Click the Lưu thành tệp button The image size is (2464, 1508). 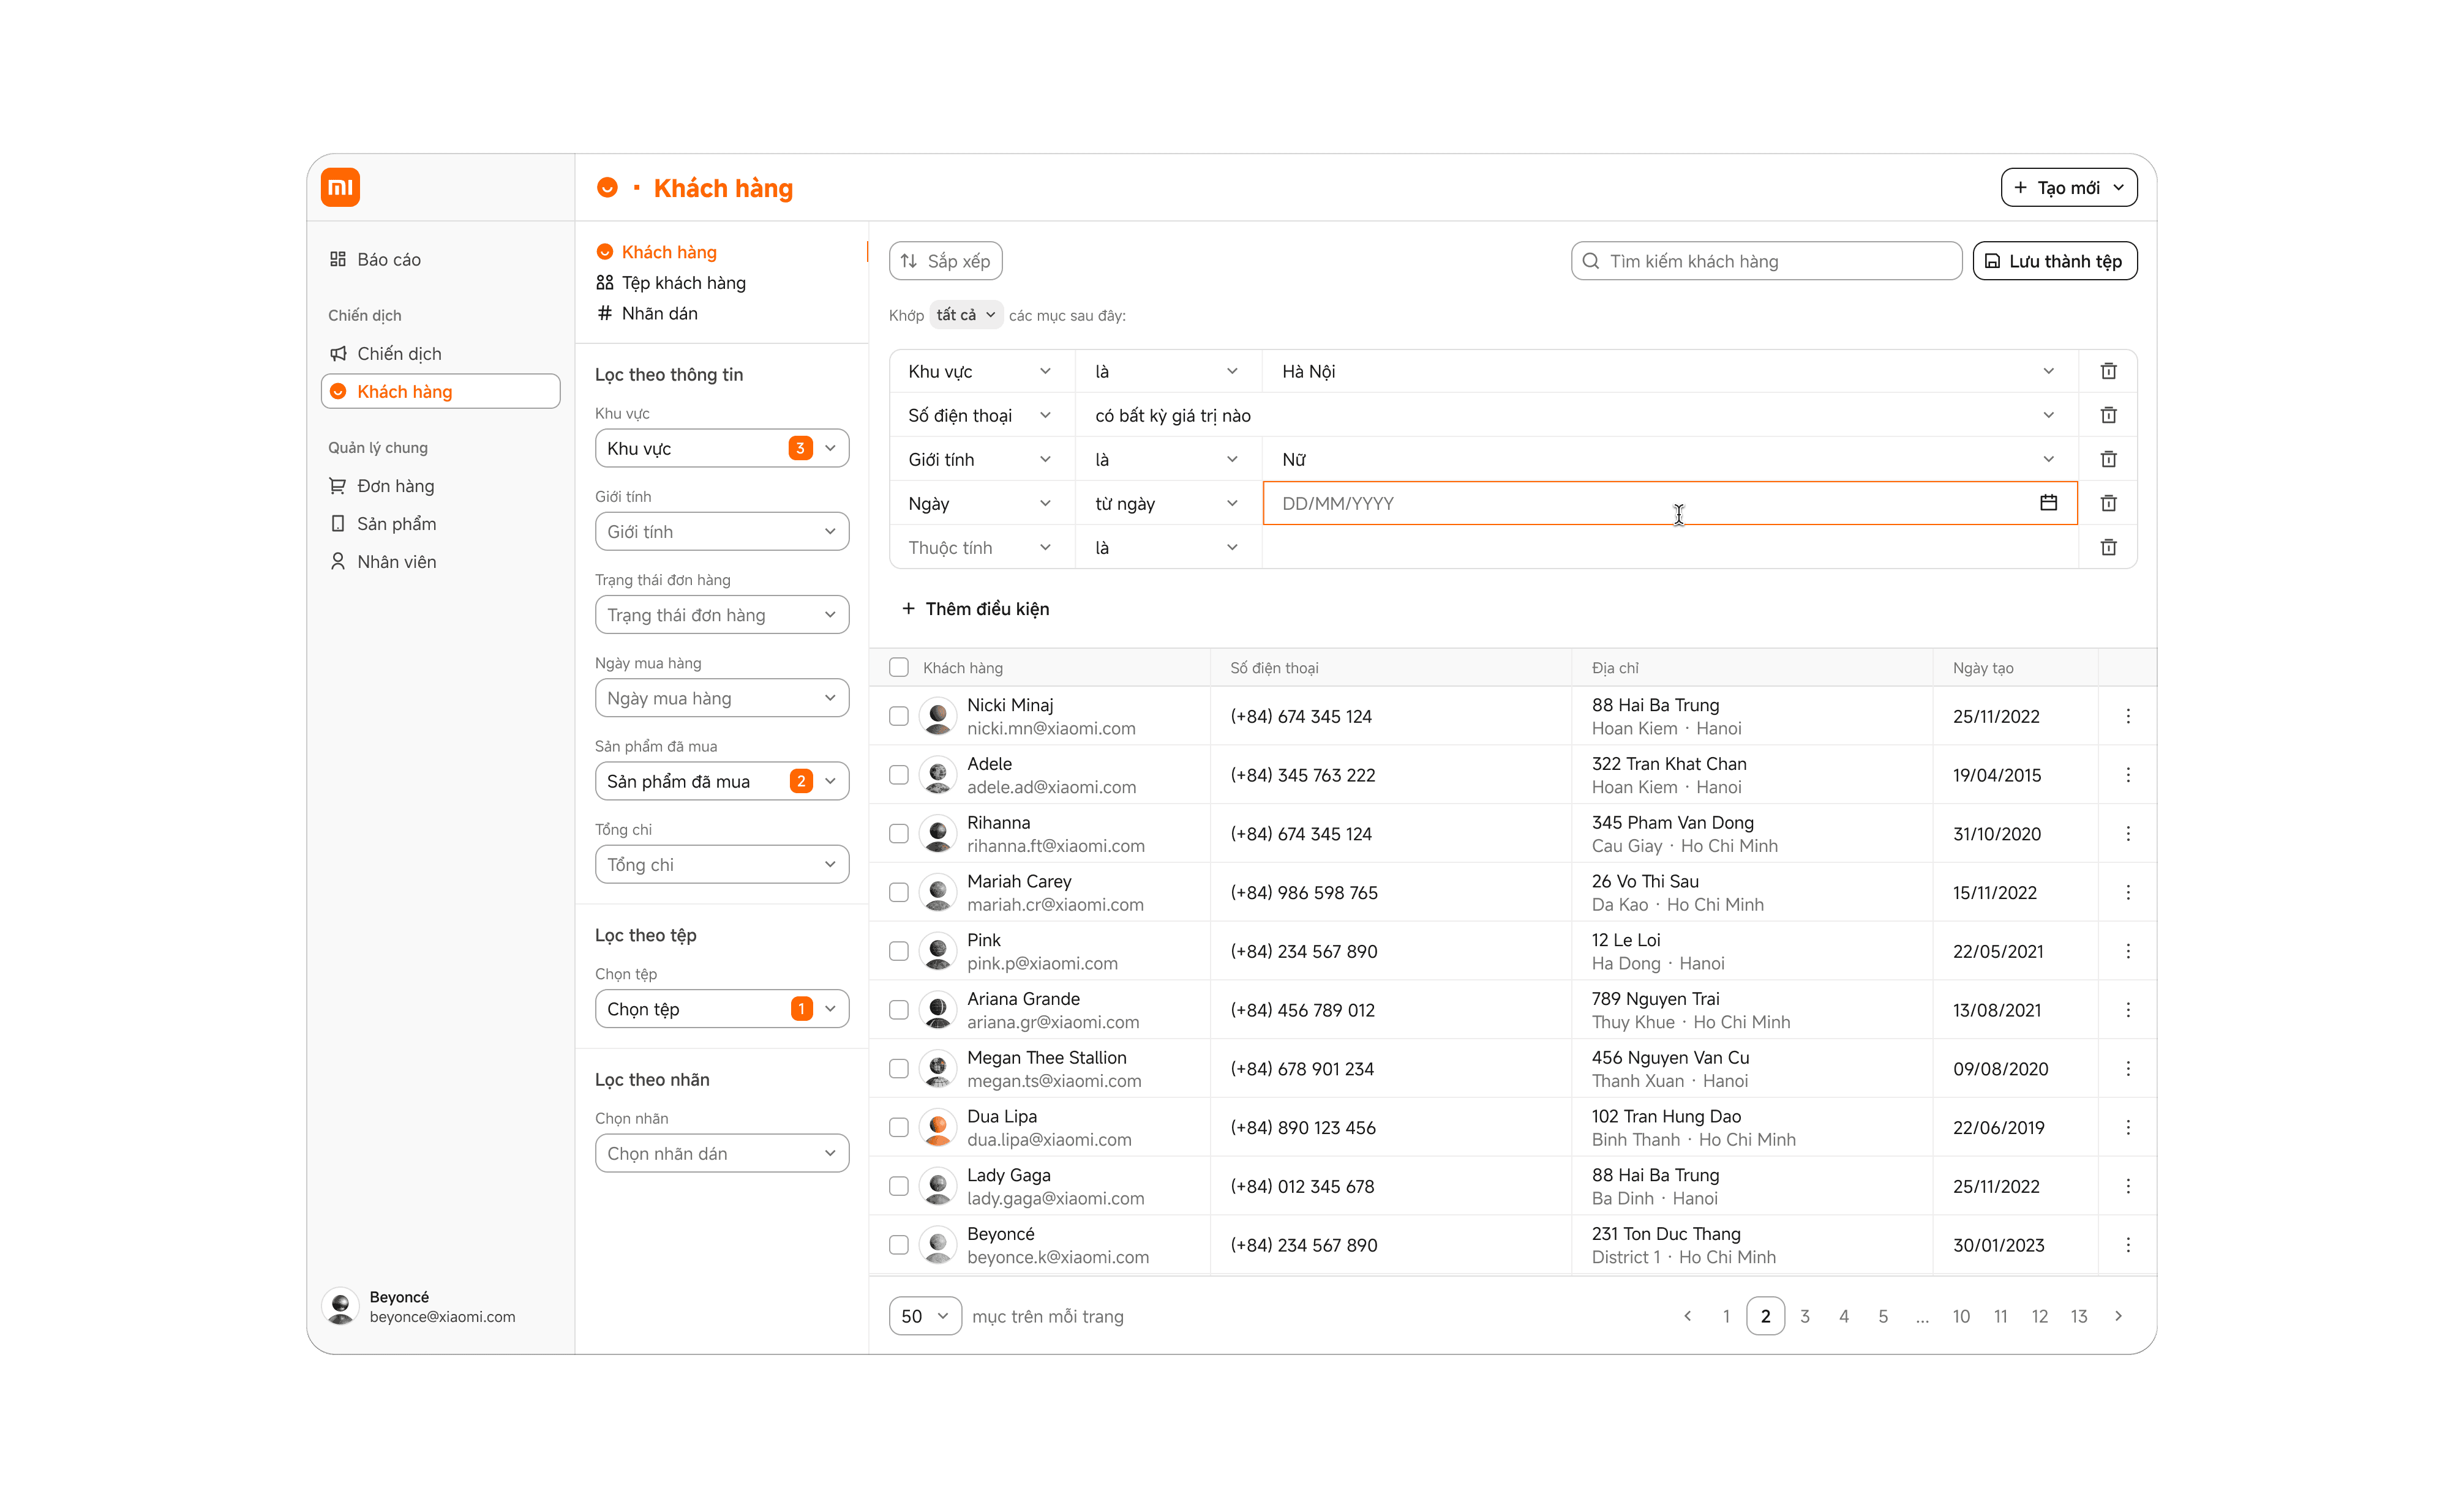pyautogui.click(x=2054, y=261)
